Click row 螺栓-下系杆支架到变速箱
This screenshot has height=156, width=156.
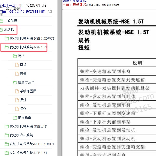click(x=117, y=113)
